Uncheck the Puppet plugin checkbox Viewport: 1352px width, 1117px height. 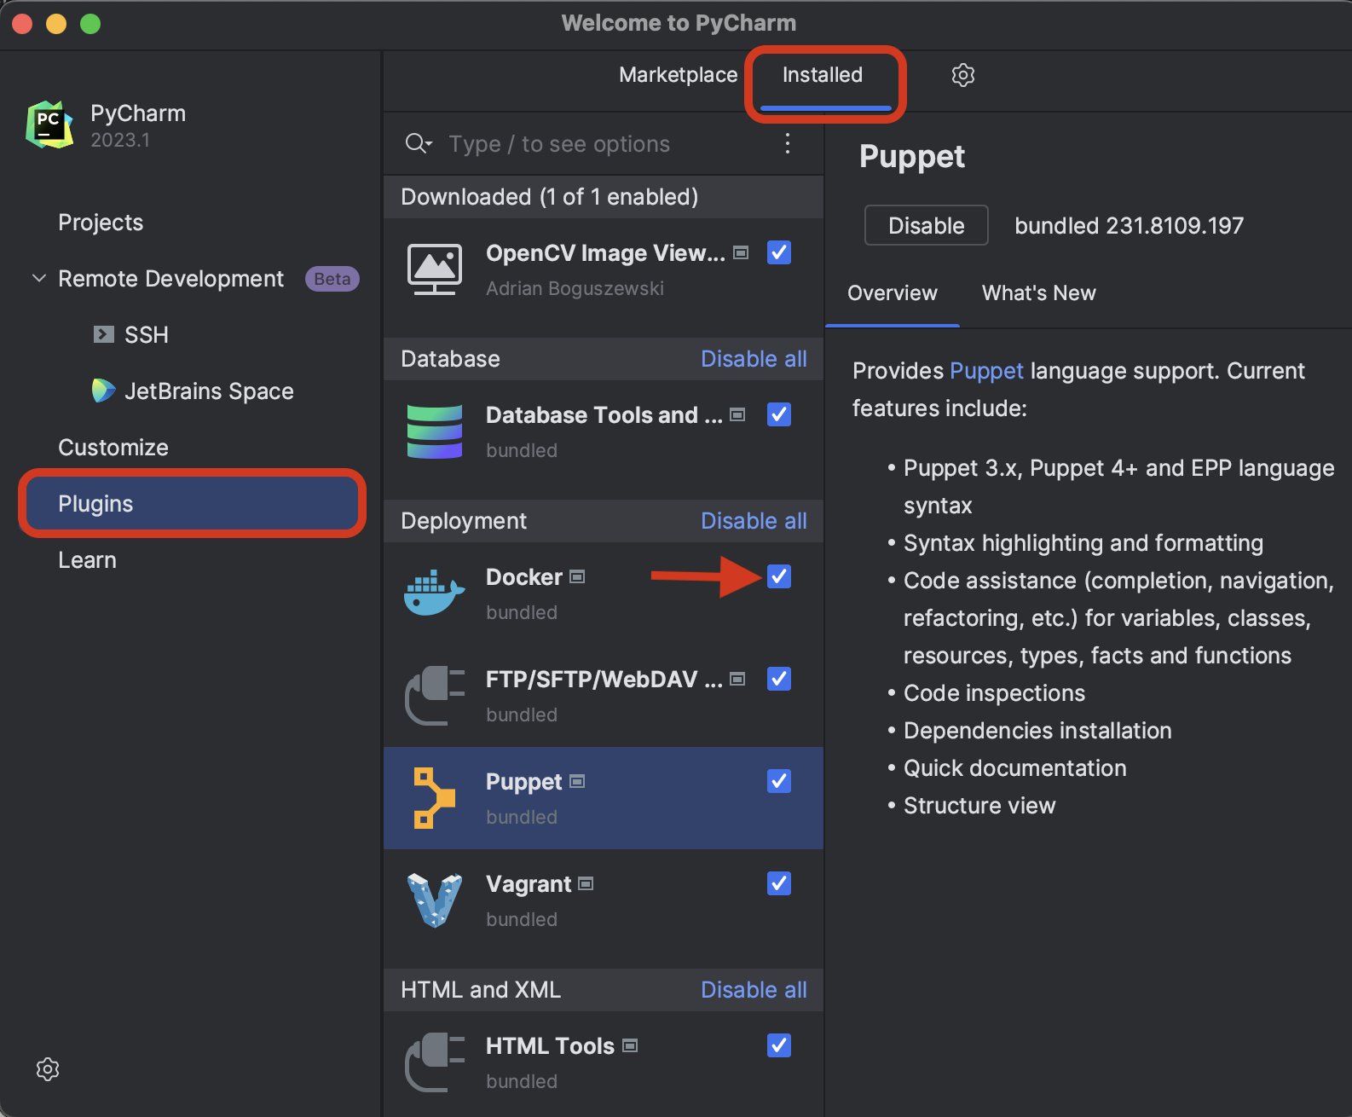(x=779, y=781)
